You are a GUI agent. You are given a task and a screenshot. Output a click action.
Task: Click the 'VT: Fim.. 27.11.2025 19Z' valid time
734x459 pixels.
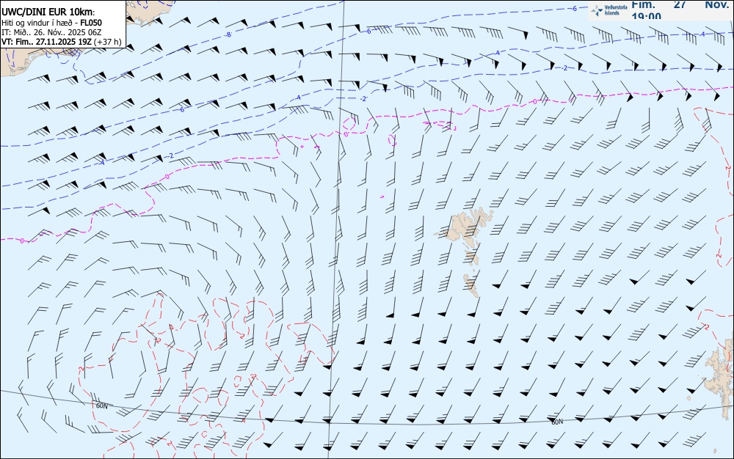pos(46,42)
